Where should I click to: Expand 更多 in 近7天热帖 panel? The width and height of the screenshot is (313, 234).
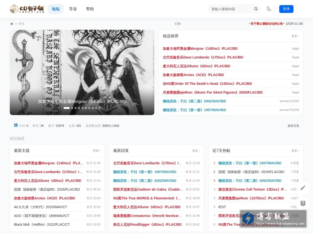295,151
